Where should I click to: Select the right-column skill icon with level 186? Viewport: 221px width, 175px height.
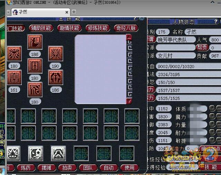(x=56, y=77)
